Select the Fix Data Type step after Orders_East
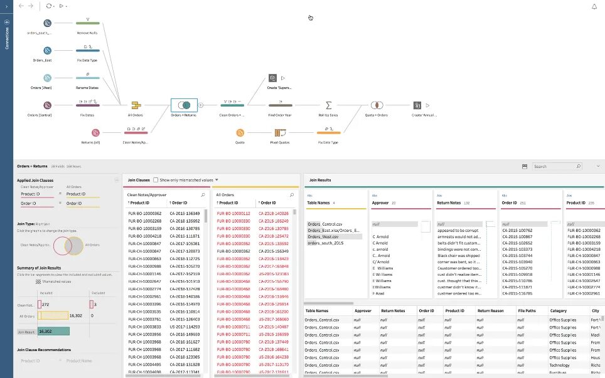The width and height of the screenshot is (605, 378). point(88,50)
